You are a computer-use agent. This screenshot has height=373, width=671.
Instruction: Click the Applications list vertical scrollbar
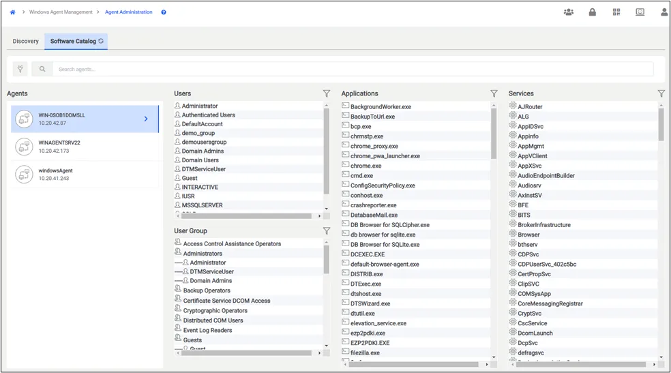[494, 133]
